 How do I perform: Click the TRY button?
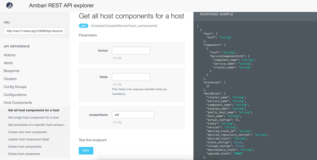coord(86,151)
